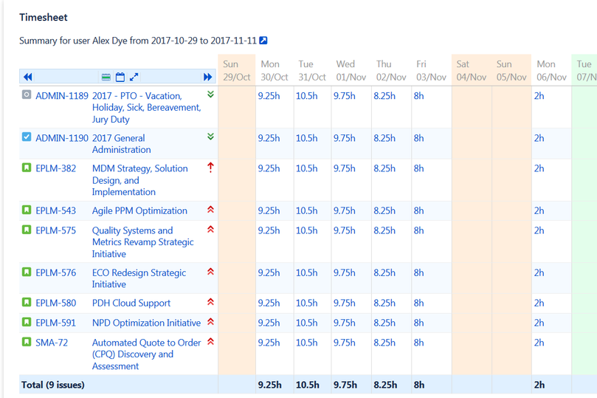Click the red priority chevrons on EPLM-575
This screenshot has width=597, height=398.
click(210, 230)
